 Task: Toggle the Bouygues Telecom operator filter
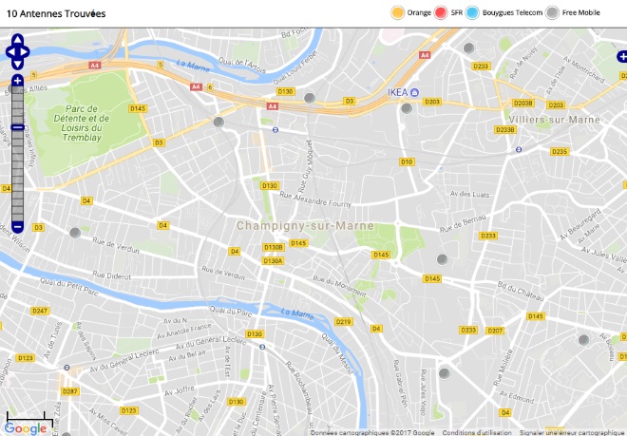[503, 12]
